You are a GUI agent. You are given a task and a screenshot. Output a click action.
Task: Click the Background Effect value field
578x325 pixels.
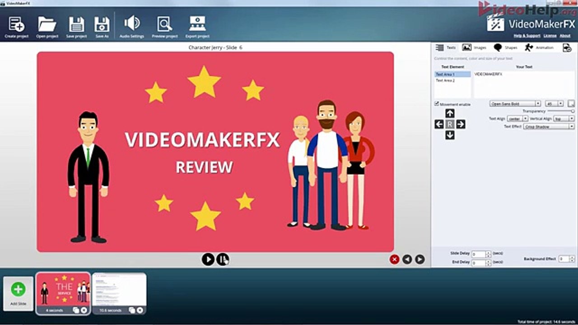(x=564, y=259)
